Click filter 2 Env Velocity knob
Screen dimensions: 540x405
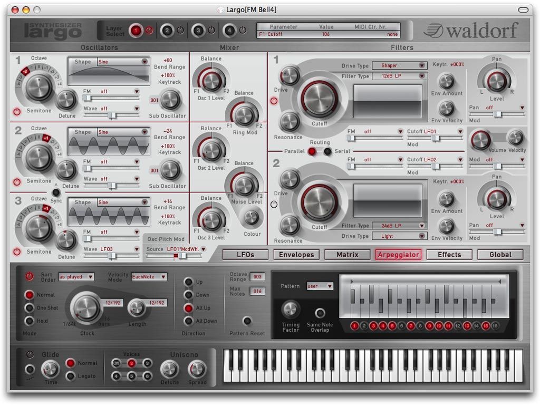coord(447,226)
